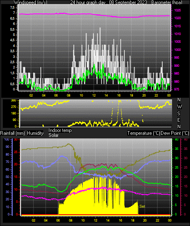This screenshot has height=226, width=190.
Task: Click the S compass label
Action: click(x=179, y=114)
